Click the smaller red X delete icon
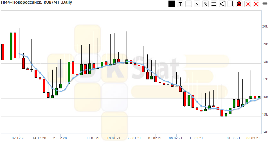The image size is (270, 142). pyautogui.click(x=247, y=4)
